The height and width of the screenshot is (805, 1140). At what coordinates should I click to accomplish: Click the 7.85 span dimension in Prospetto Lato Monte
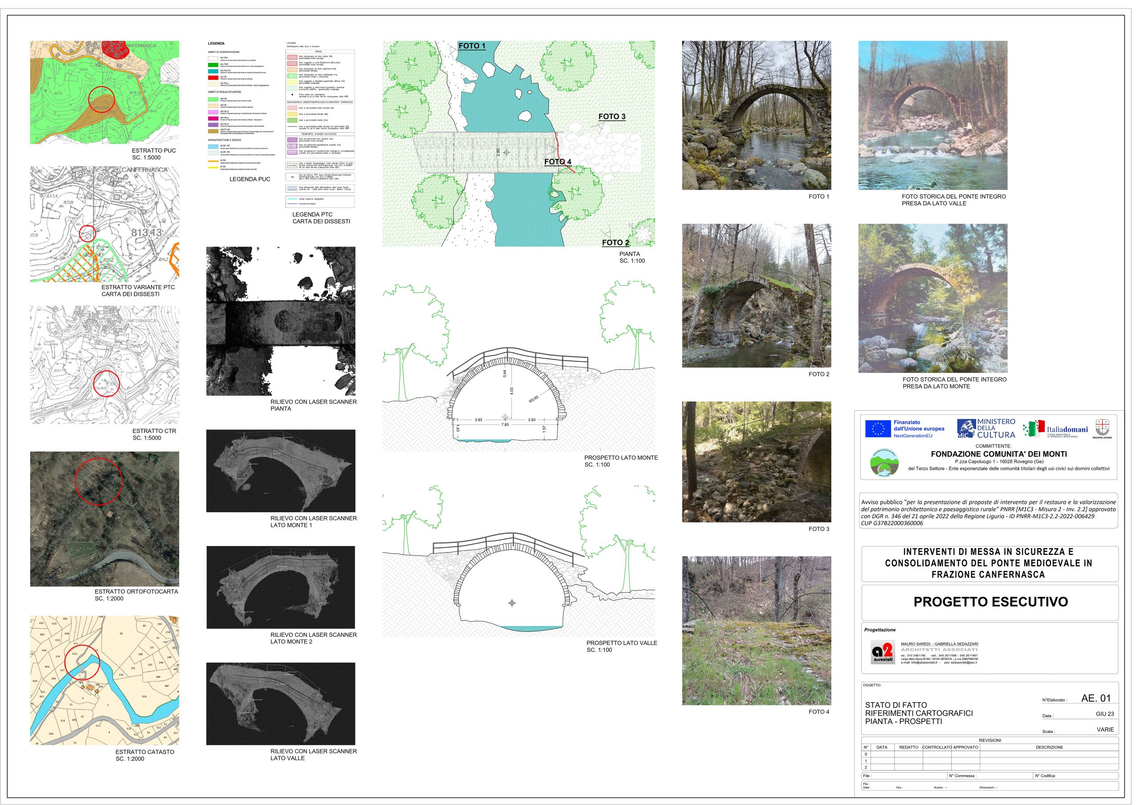click(505, 425)
